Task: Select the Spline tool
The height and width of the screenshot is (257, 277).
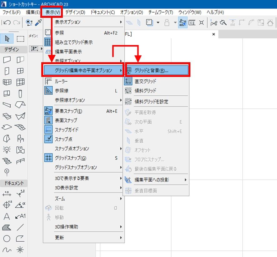Action: 7,250
